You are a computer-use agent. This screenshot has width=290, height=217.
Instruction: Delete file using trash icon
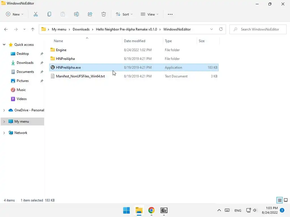click(104, 14)
